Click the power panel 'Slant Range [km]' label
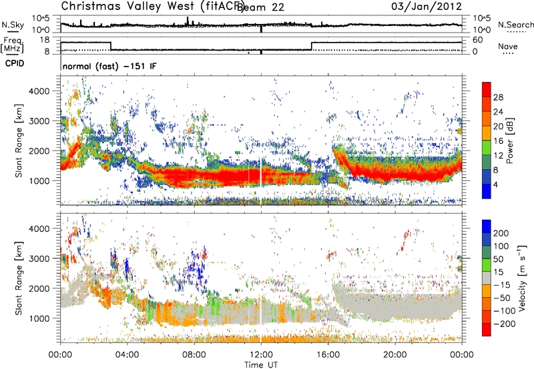This screenshot has width=534, height=369. point(19,141)
